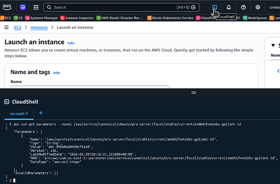Image resolution: width=280 pixels, height=184 pixels.
Task: Open the Systems Manager favorites shortcut
Action: 42,18
